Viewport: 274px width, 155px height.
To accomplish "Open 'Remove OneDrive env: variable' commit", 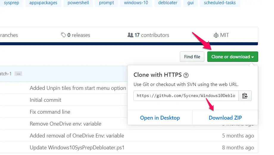I will click(66, 123).
